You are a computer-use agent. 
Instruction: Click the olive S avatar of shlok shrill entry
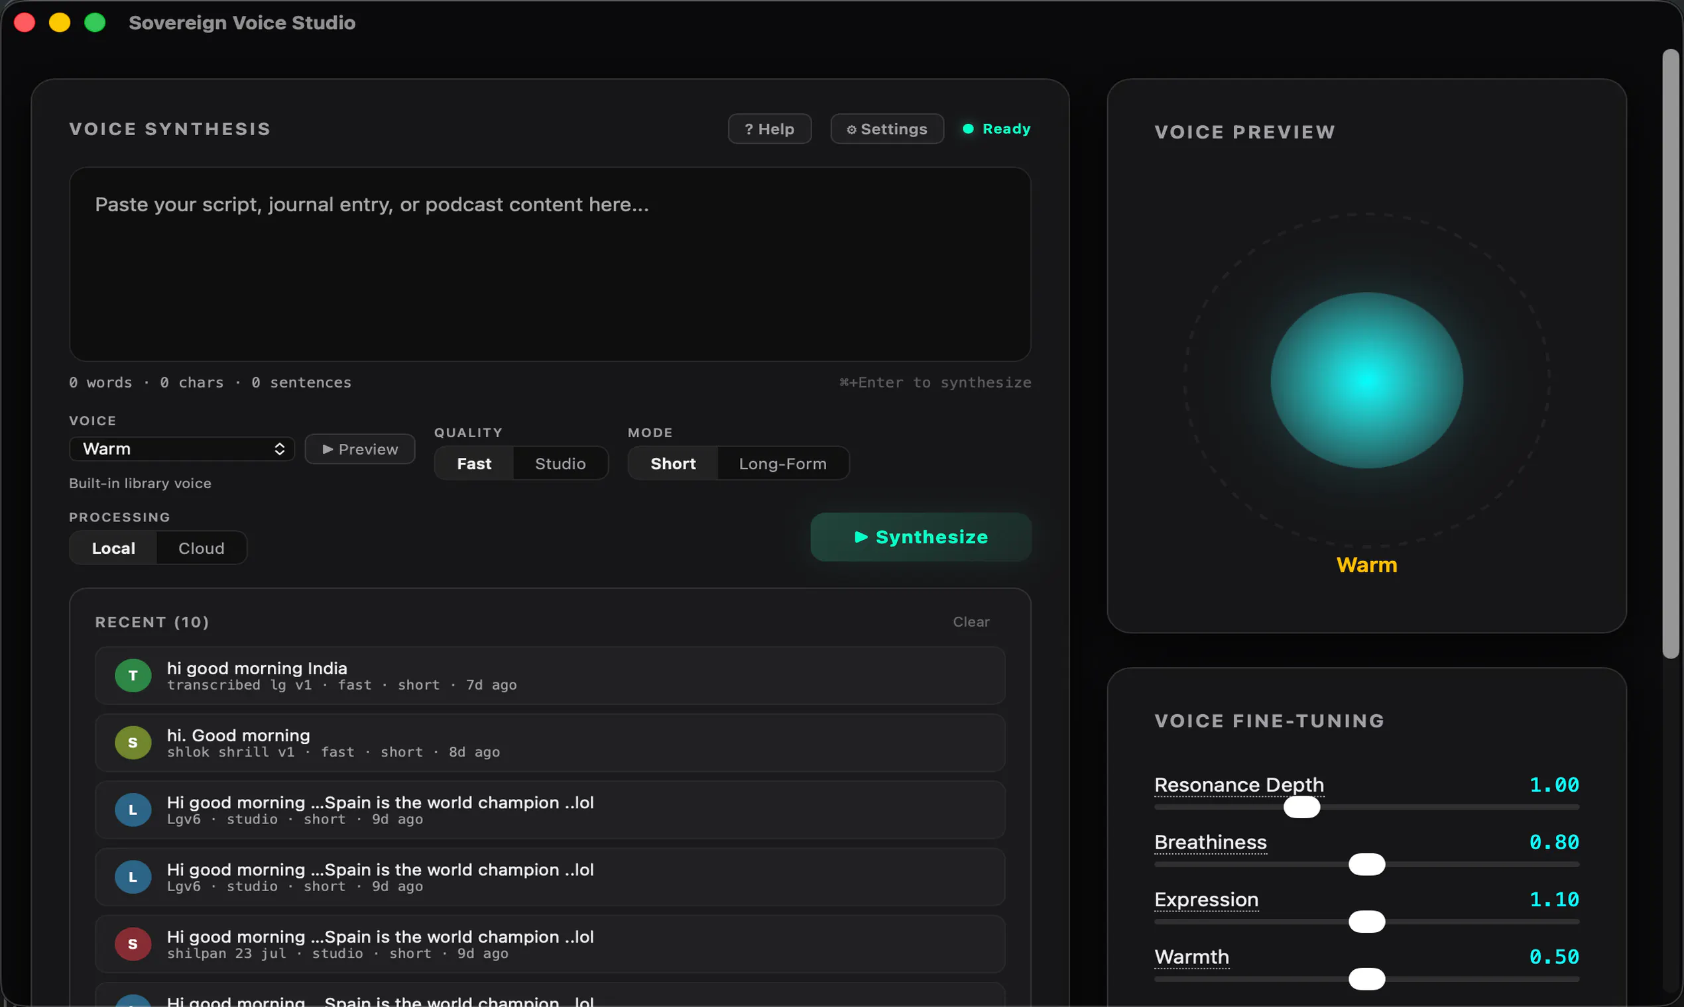pos(133,743)
